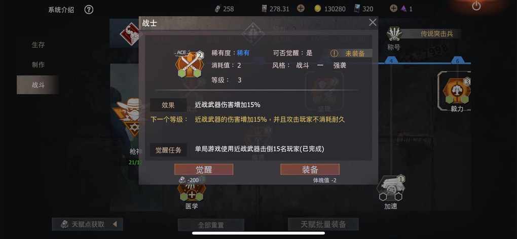Select the 毅力 talent icon
This screenshot has width=517, height=239.
[457, 91]
